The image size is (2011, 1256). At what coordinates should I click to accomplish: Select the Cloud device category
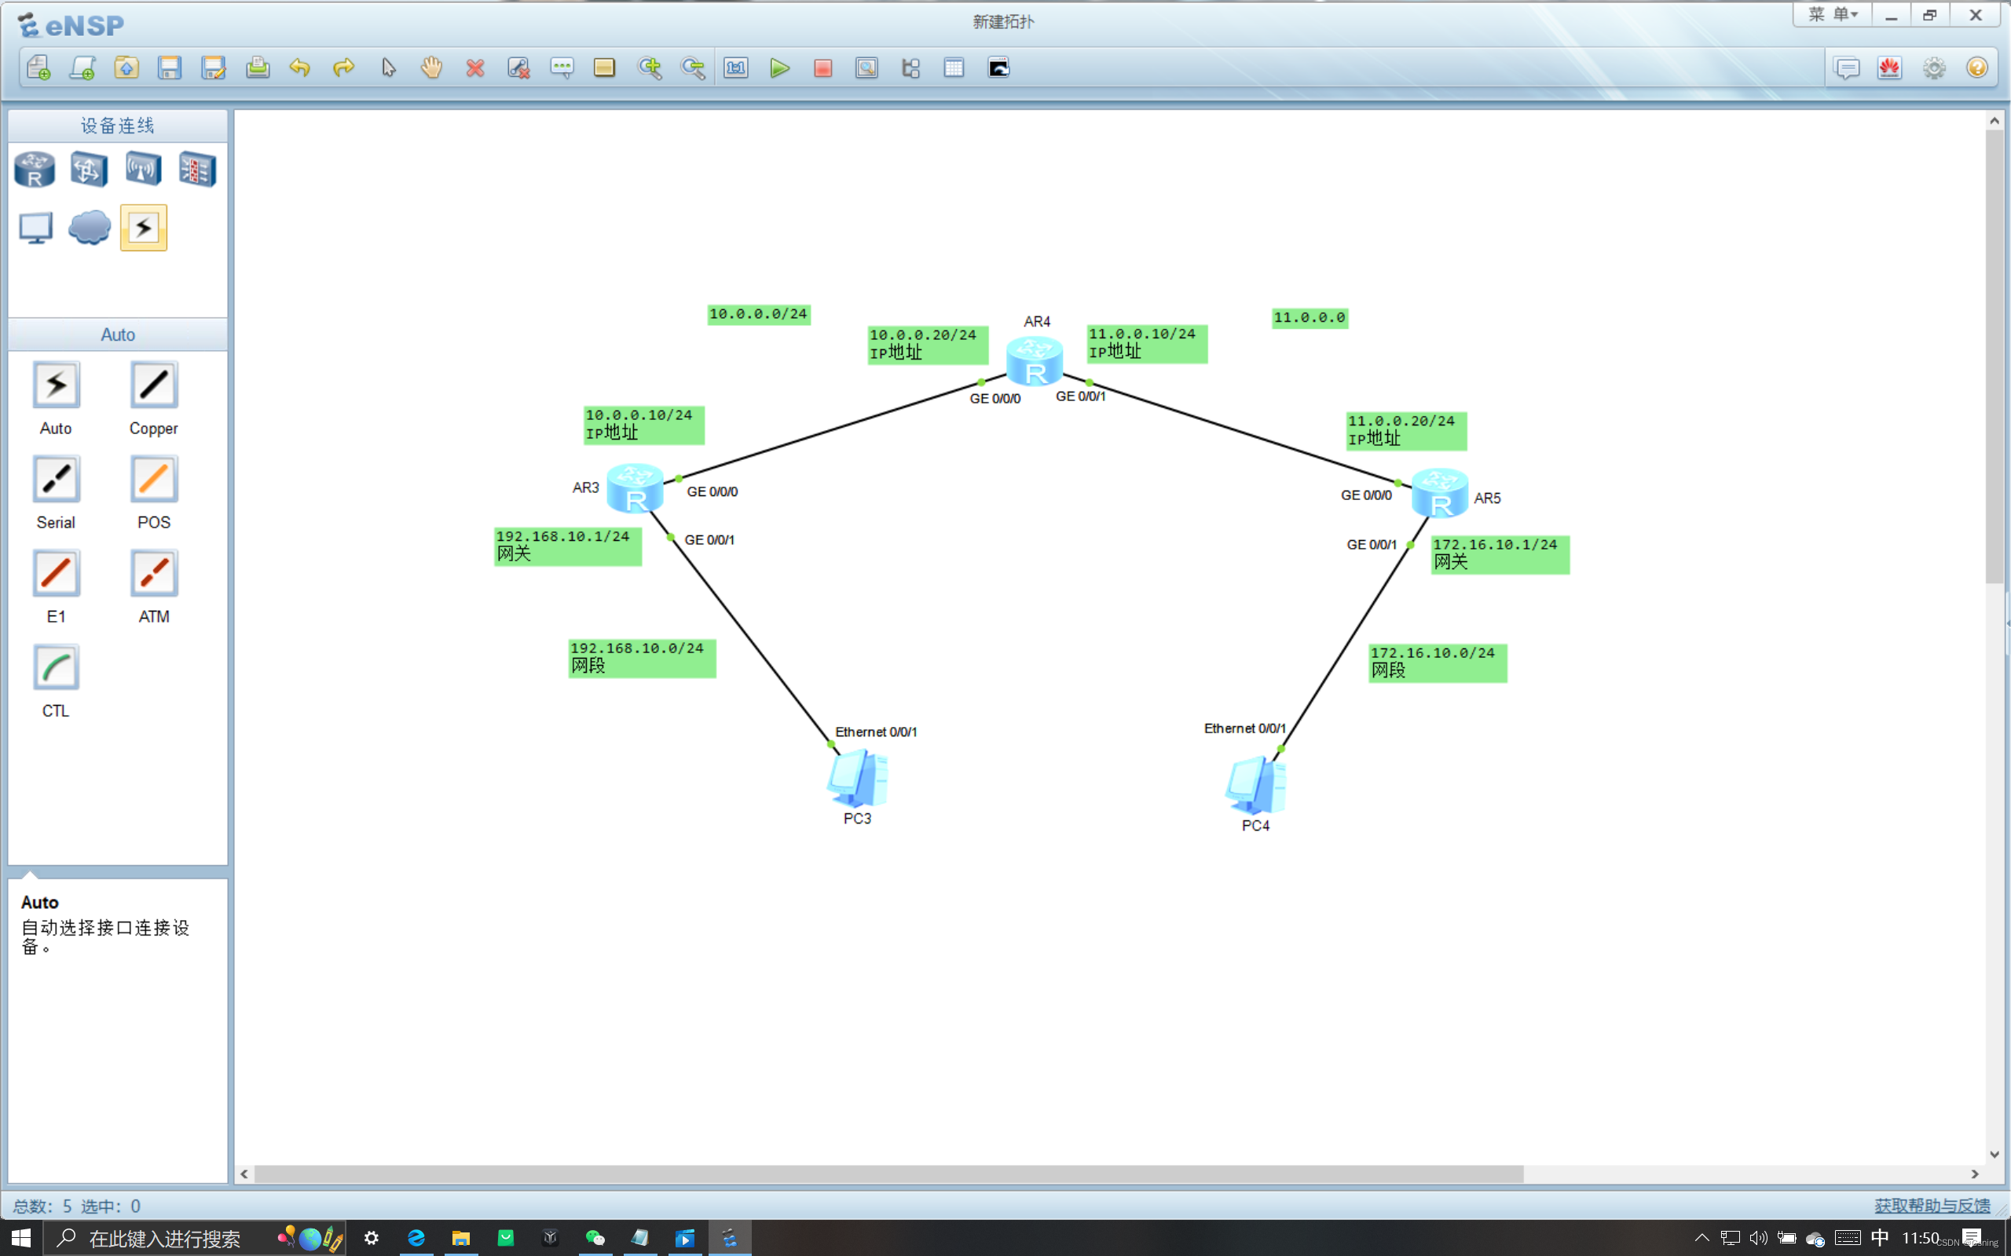(x=89, y=228)
